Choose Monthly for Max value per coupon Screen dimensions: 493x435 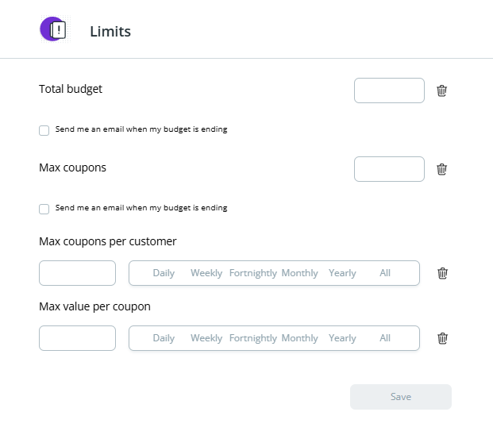[299, 338]
